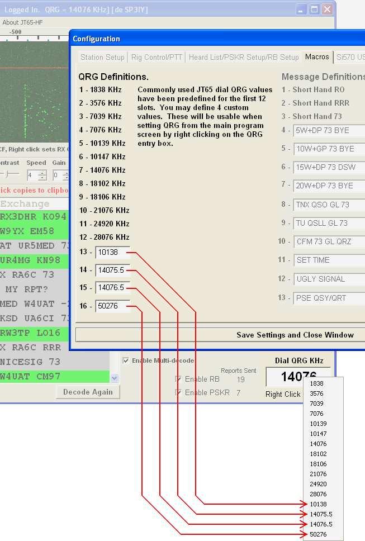Click QRG slot 13 field with 10138
The image size is (365, 541).
[x=112, y=252]
